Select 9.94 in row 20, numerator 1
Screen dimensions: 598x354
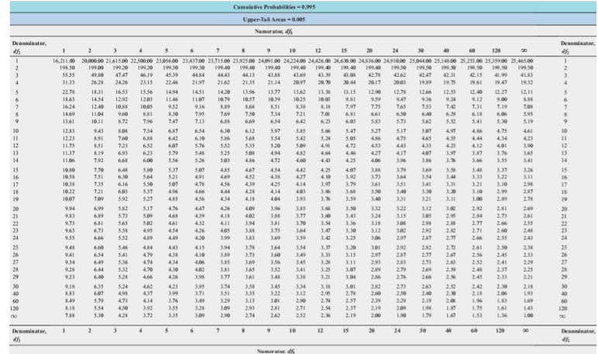[70, 208]
